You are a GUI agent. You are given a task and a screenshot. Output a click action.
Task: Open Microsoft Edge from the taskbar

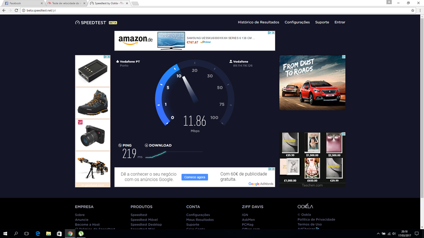point(38,233)
